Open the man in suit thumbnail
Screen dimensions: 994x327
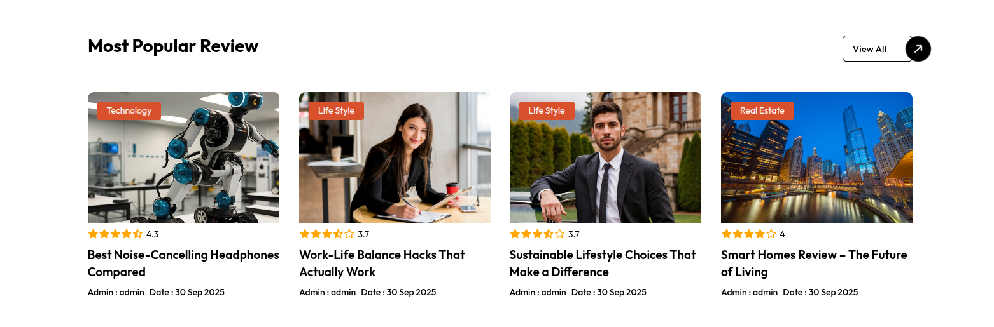(605, 157)
